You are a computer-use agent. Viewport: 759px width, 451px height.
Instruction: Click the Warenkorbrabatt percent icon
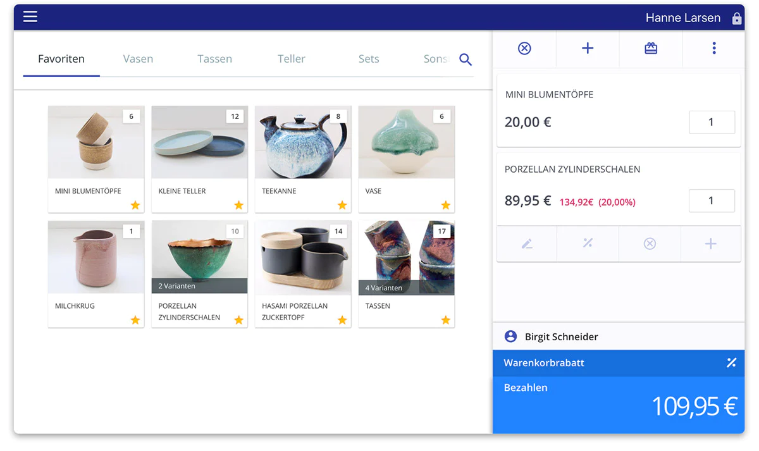[x=731, y=363]
